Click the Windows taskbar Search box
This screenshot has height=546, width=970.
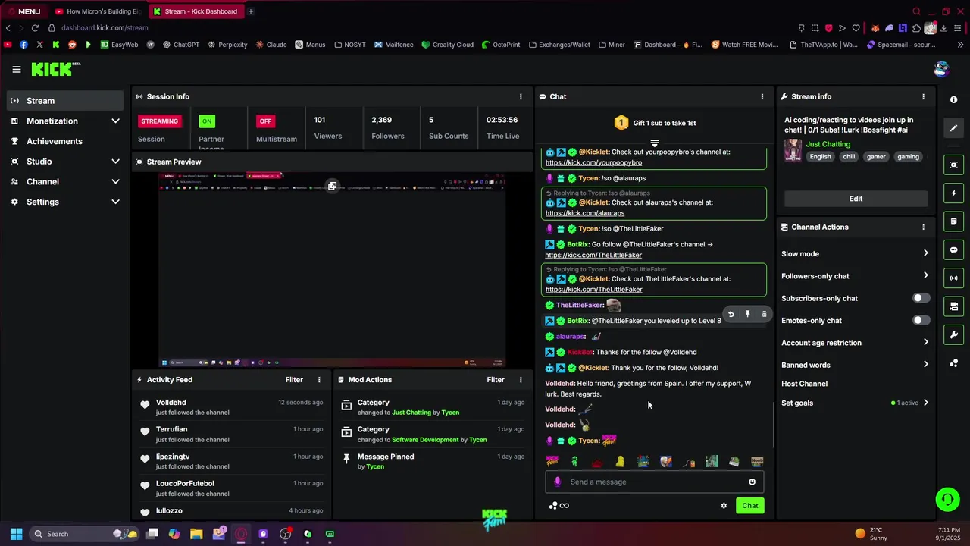coord(86,534)
